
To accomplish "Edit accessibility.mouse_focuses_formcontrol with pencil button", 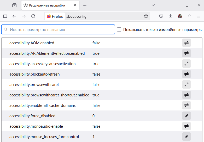I will coord(186,137).
